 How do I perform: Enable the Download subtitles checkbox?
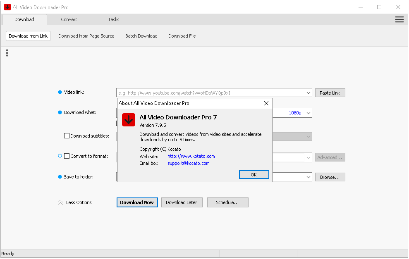(x=67, y=136)
